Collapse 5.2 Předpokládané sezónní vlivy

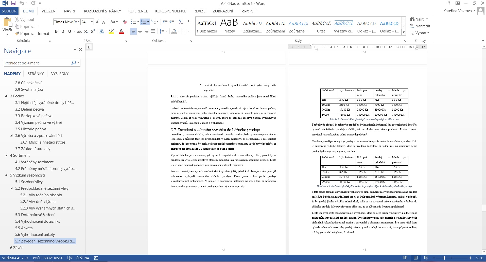pos(11,188)
